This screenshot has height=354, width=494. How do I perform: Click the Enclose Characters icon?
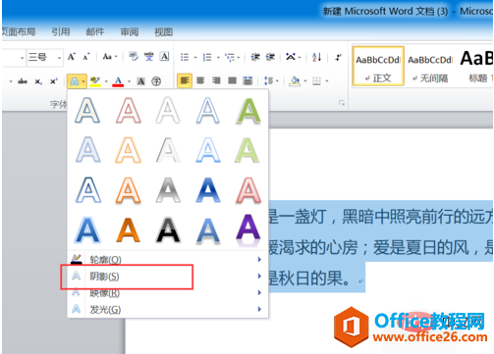click(156, 81)
